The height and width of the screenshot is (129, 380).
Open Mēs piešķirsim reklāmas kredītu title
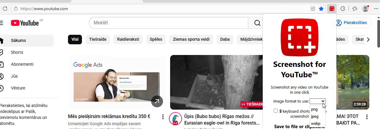(x=109, y=117)
